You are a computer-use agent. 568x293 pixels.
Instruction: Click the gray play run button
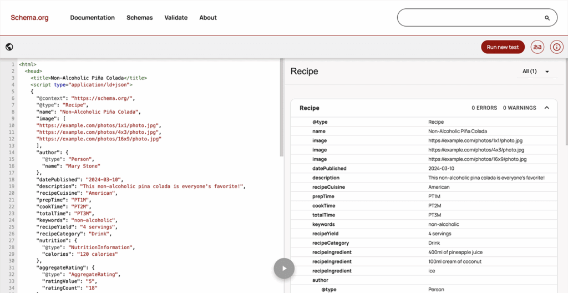pyautogui.click(x=284, y=269)
